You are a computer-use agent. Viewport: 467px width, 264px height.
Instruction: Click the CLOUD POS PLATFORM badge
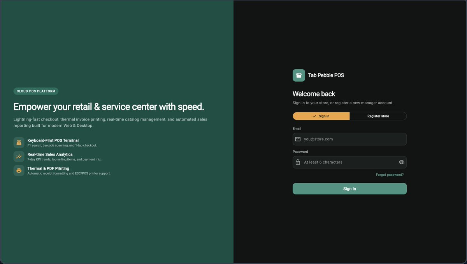click(x=36, y=91)
